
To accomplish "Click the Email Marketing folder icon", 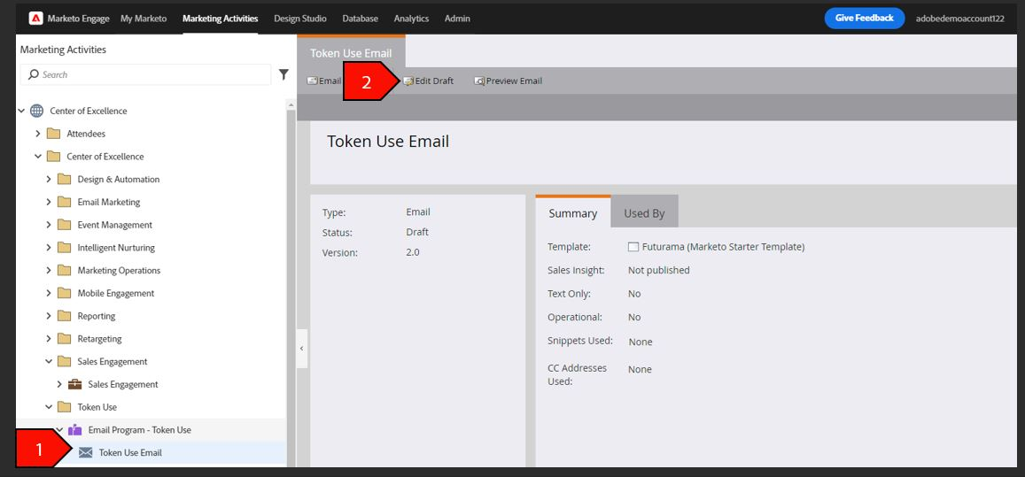I will point(64,202).
